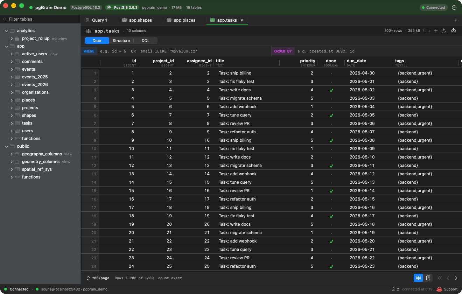Click the project_rollup matview icon
This screenshot has height=294, width=462.
tap(17, 38)
